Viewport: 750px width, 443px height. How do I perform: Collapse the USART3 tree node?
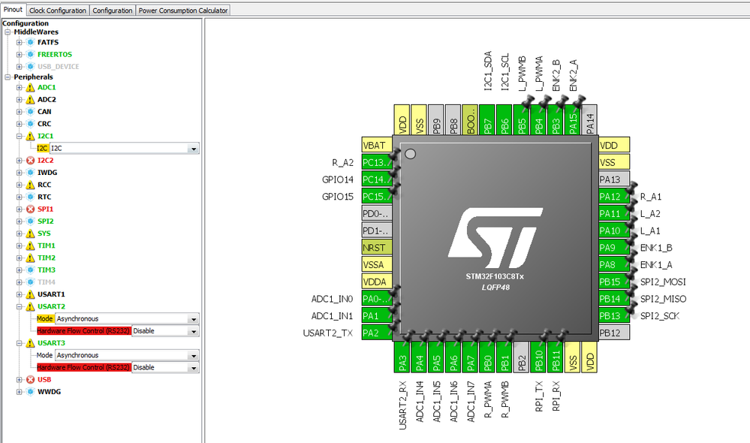point(19,343)
